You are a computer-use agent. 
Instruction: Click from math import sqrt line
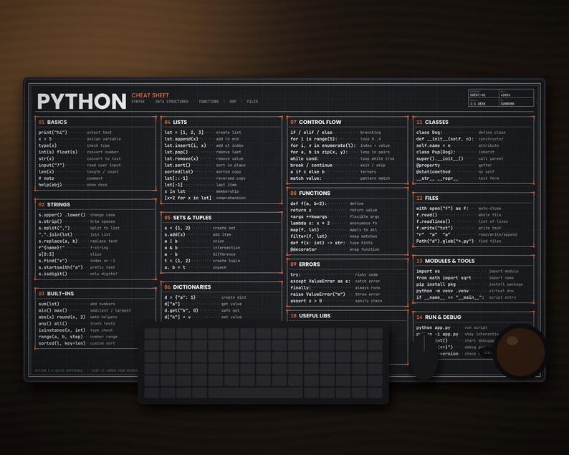point(444,277)
